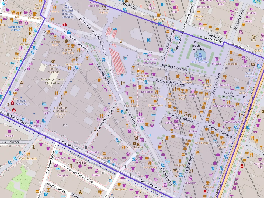The width and height of the screenshot is (264, 198).
Task: Select the JD Sports running figure icon
Action: click(92, 147)
